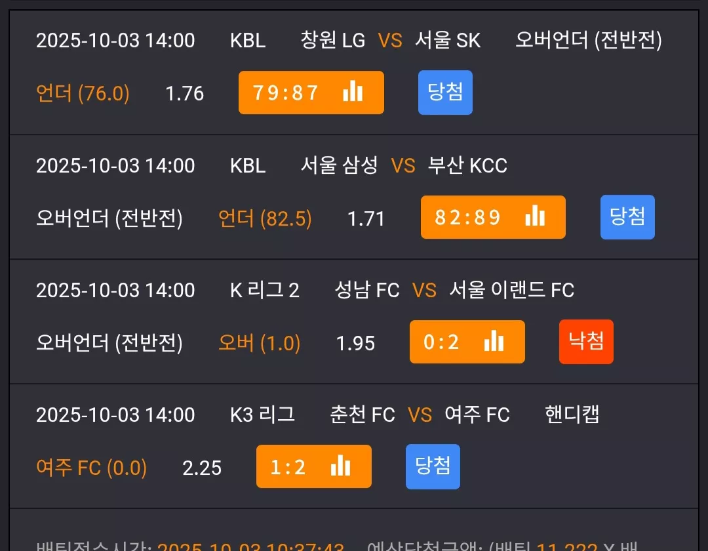Click the 언더 (76.0) pick text
Screen dimensions: 708x551
[x=83, y=94]
